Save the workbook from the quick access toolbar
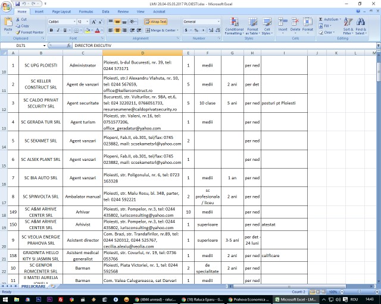Image resolution: width=381 pixels, height=304 pixels. point(17,4)
